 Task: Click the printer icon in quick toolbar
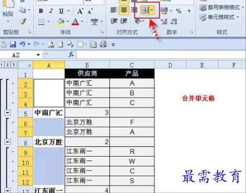[103, 44]
